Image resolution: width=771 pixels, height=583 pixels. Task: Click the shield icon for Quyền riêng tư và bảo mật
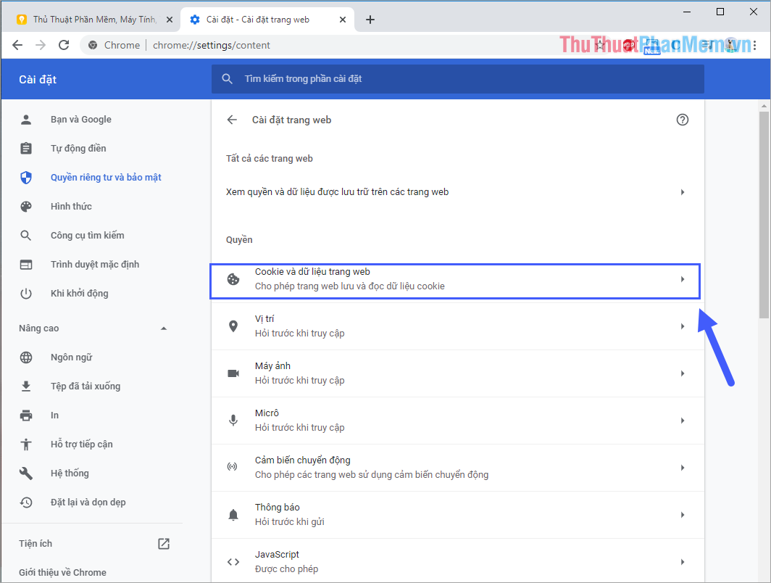25,177
